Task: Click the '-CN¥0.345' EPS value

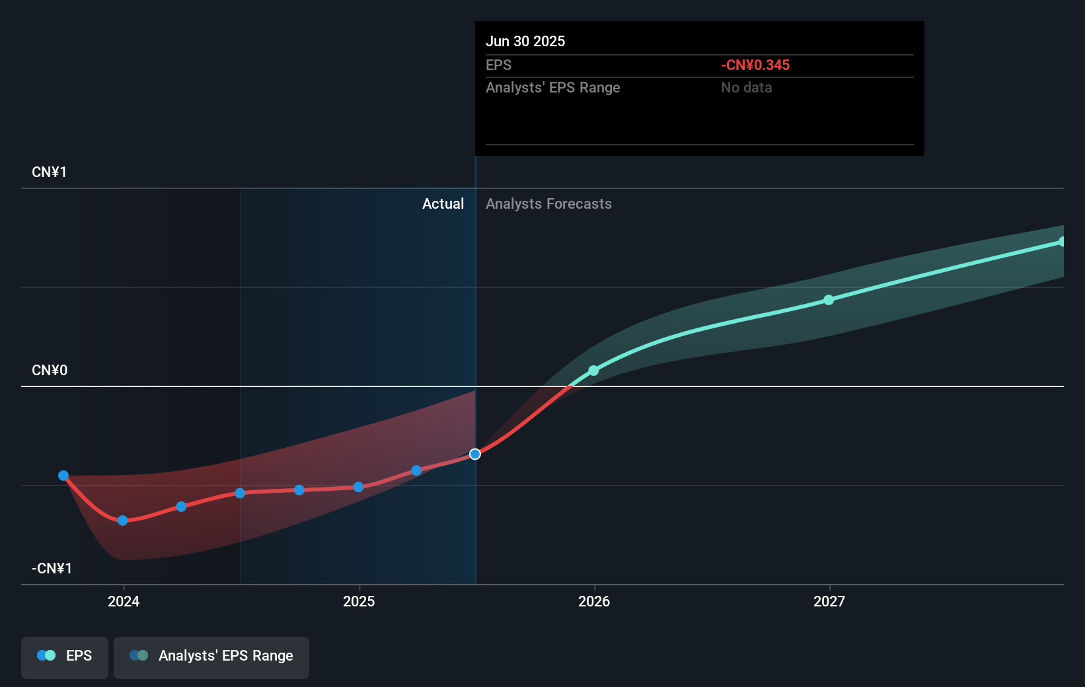Action: click(755, 65)
